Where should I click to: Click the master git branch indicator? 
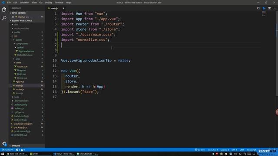point(7,150)
